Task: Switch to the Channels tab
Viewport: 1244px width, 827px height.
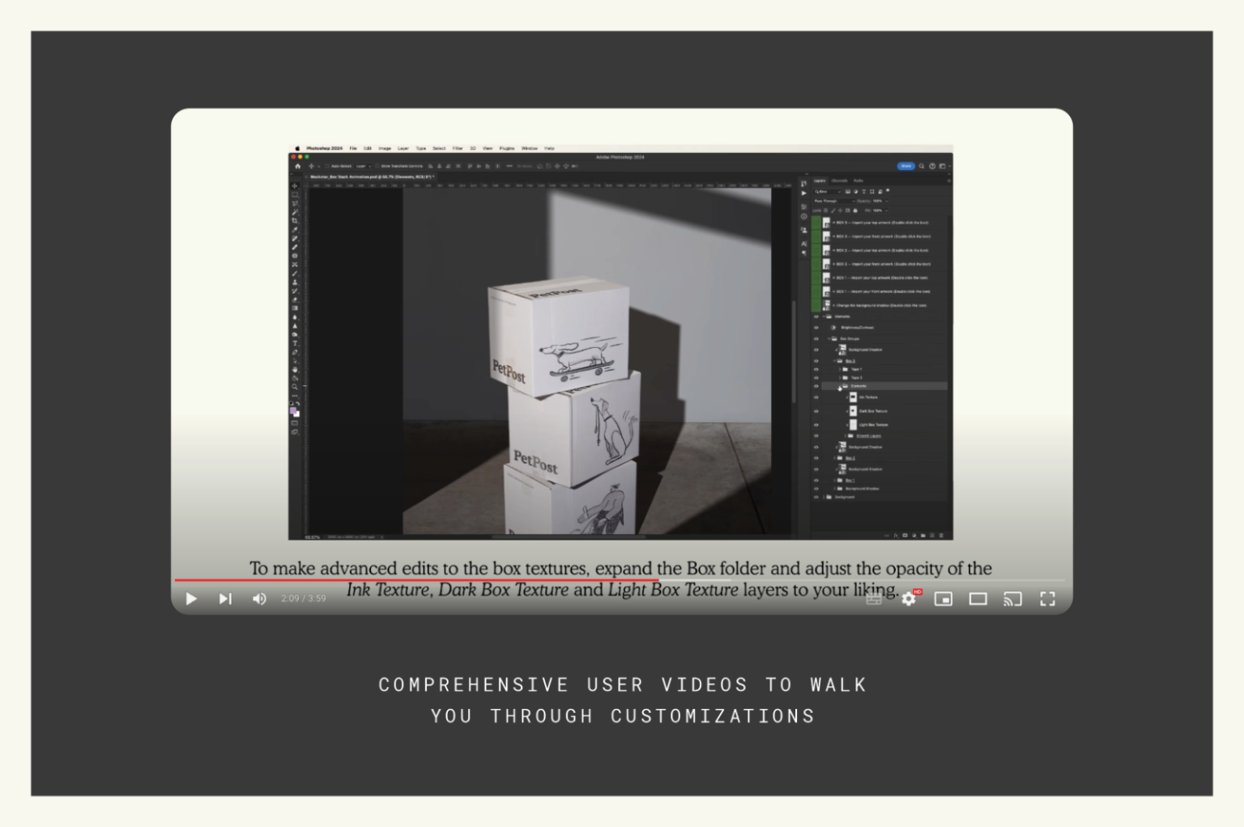Action: point(839,180)
